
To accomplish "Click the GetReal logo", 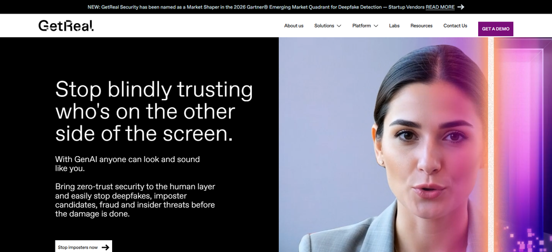I will [x=66, y=26].
